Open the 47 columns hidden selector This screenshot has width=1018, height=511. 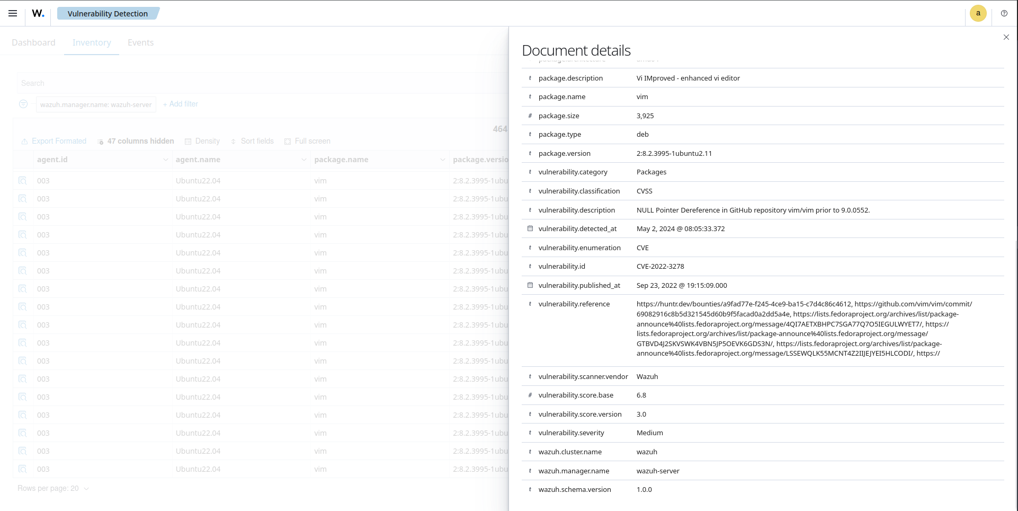[x=136, y=141]
